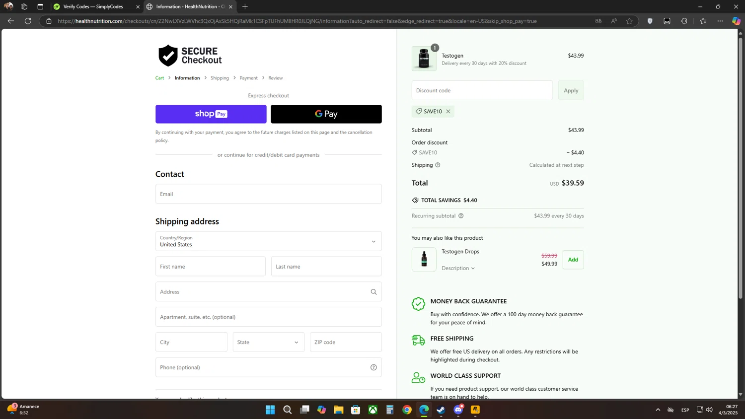
Task: Close the SimplyCodes tab
Action: (x=138, y=6)
